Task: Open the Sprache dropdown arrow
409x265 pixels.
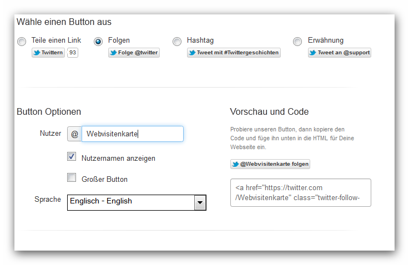Action: (200, 203)
